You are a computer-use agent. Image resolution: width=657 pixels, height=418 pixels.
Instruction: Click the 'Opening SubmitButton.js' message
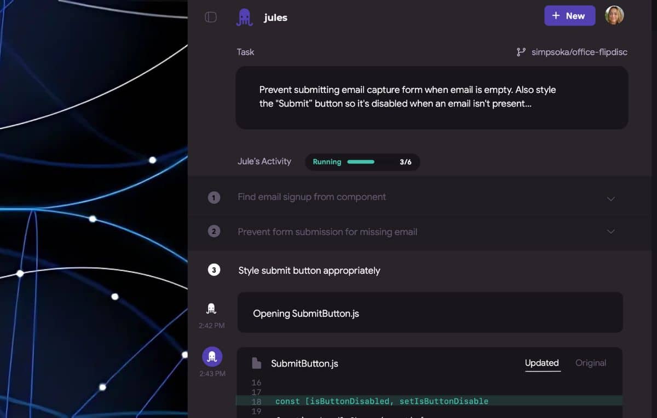pyautogui.click(x=430, y=313)
